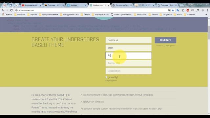Open the Верстка bookmark folder
Image resolution: width=210 pixels, height=118 pixels.
pos(32,14)
